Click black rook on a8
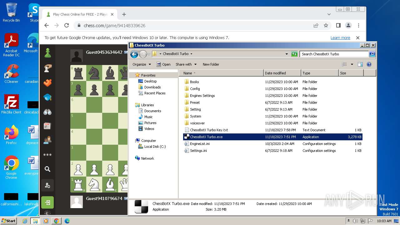This screenshot has height=225, width=400. [78, 73]
